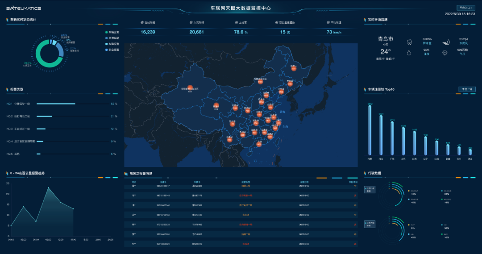Click the icon beside 入网车辆
The image size is (482, 254).
coord(191,22)
